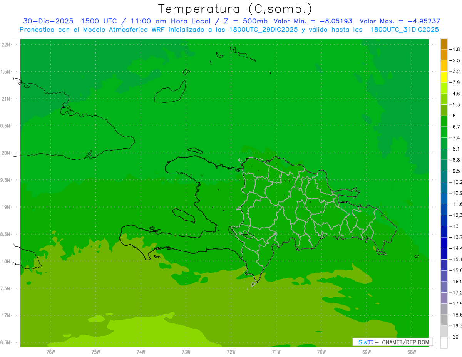Select the "Valor Max. = -4.95237" value
This screenshot has height=357, width=462.
tap(400, 21)
